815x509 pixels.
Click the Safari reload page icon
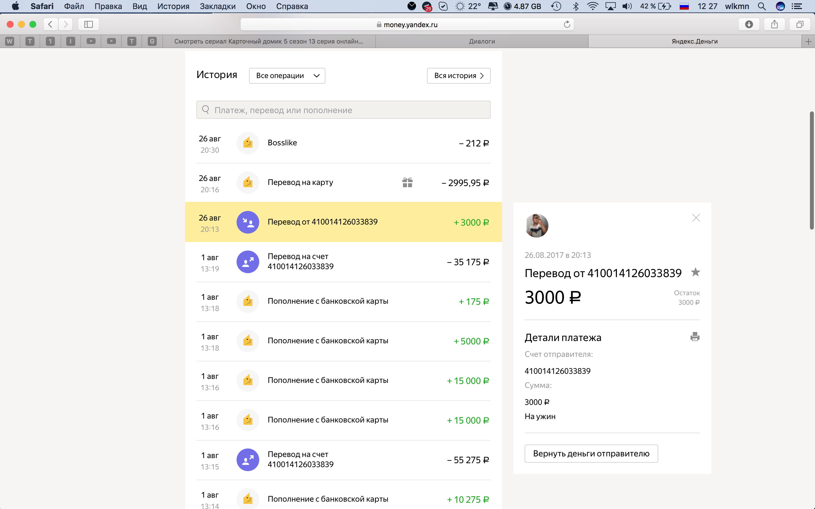(x=567, y=24)
